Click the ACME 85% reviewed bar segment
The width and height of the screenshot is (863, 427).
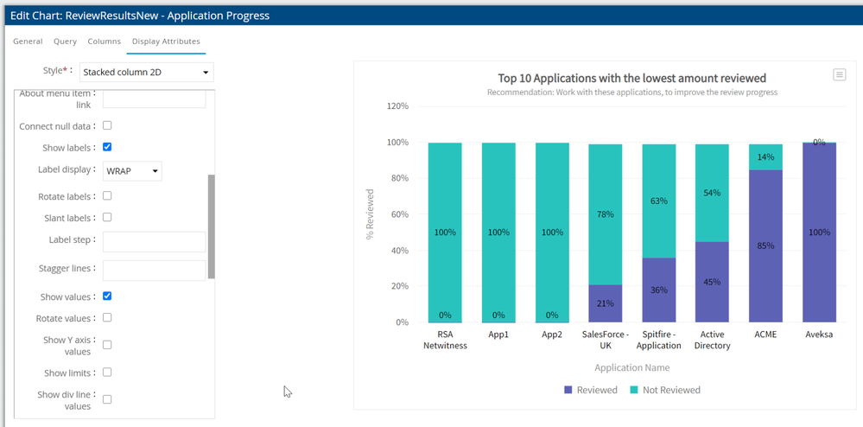point(765,246)
